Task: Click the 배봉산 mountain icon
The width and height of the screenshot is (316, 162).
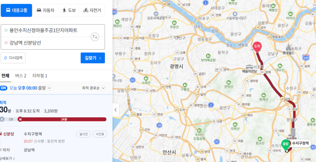Action: tap(273, 6)
